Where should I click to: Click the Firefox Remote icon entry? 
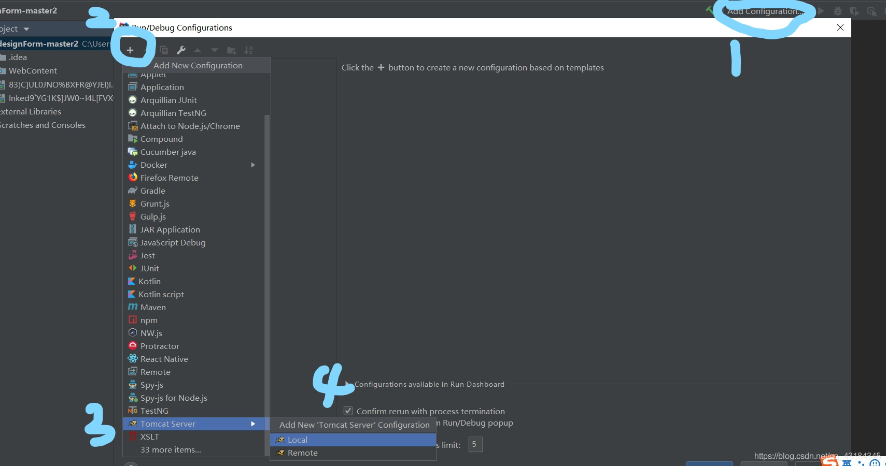(133, 178)
